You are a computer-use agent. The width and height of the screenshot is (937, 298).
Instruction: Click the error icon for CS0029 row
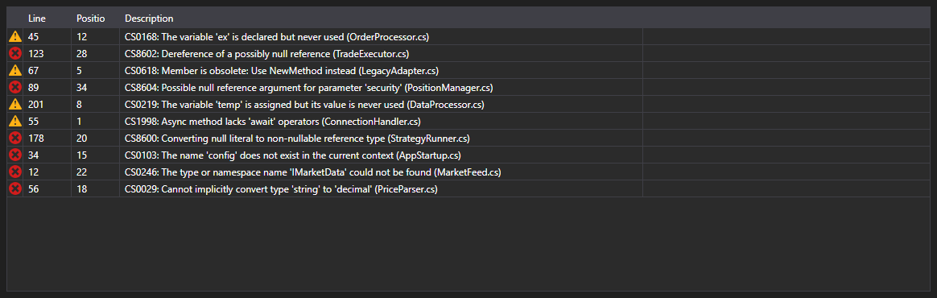[15, 189]
